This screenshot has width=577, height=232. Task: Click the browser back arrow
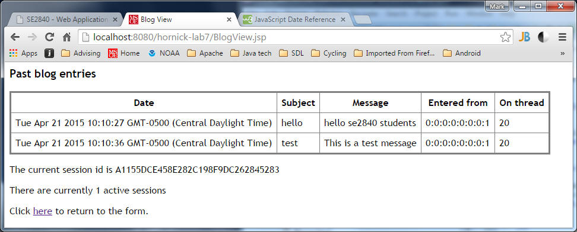(15, 37)
